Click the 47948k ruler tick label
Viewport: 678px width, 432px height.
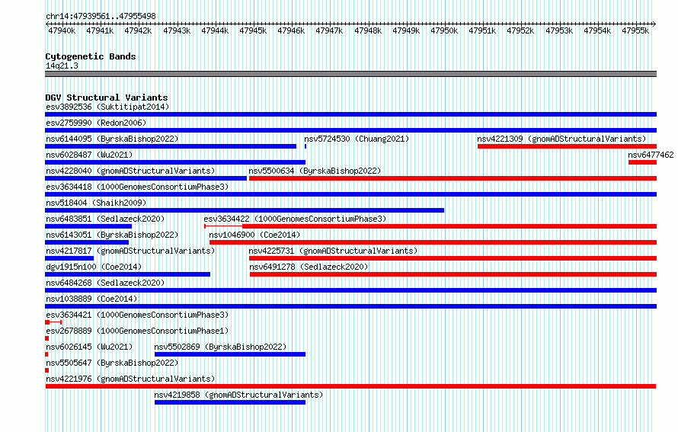pos(367,30)
